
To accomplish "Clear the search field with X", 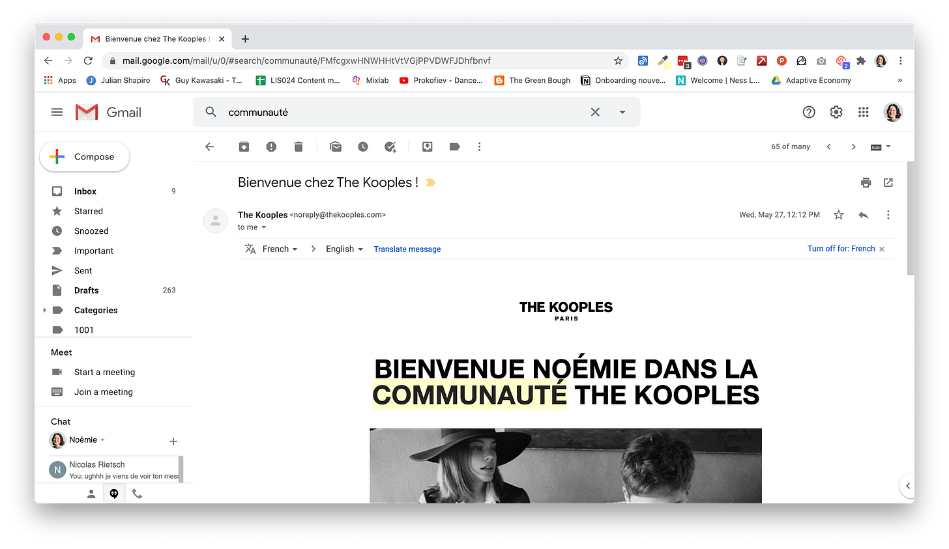I will pos(595,113).
